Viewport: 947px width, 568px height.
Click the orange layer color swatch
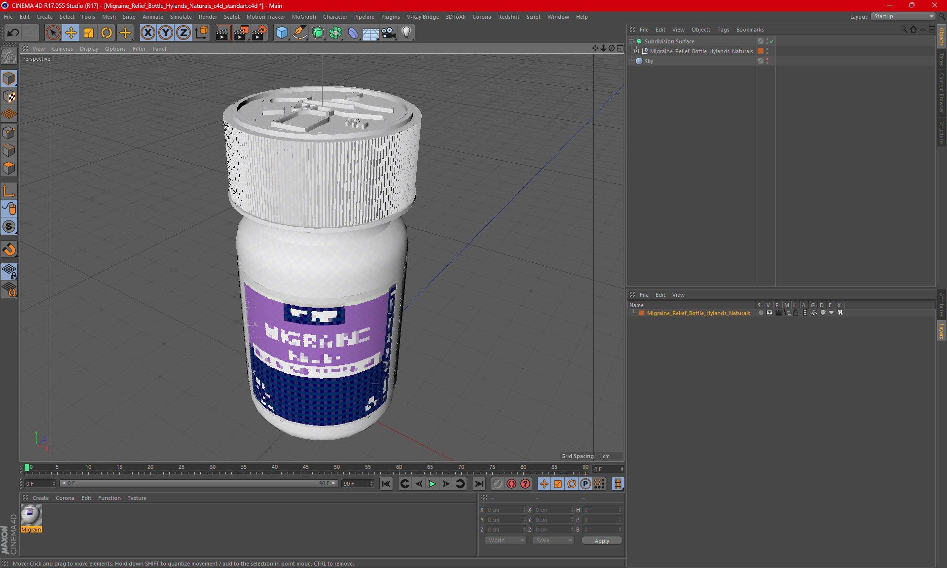[x=642, y=313]
